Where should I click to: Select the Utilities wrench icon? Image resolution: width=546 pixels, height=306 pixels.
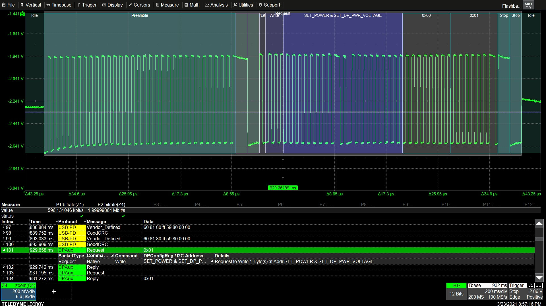click(x=235, y=5)
